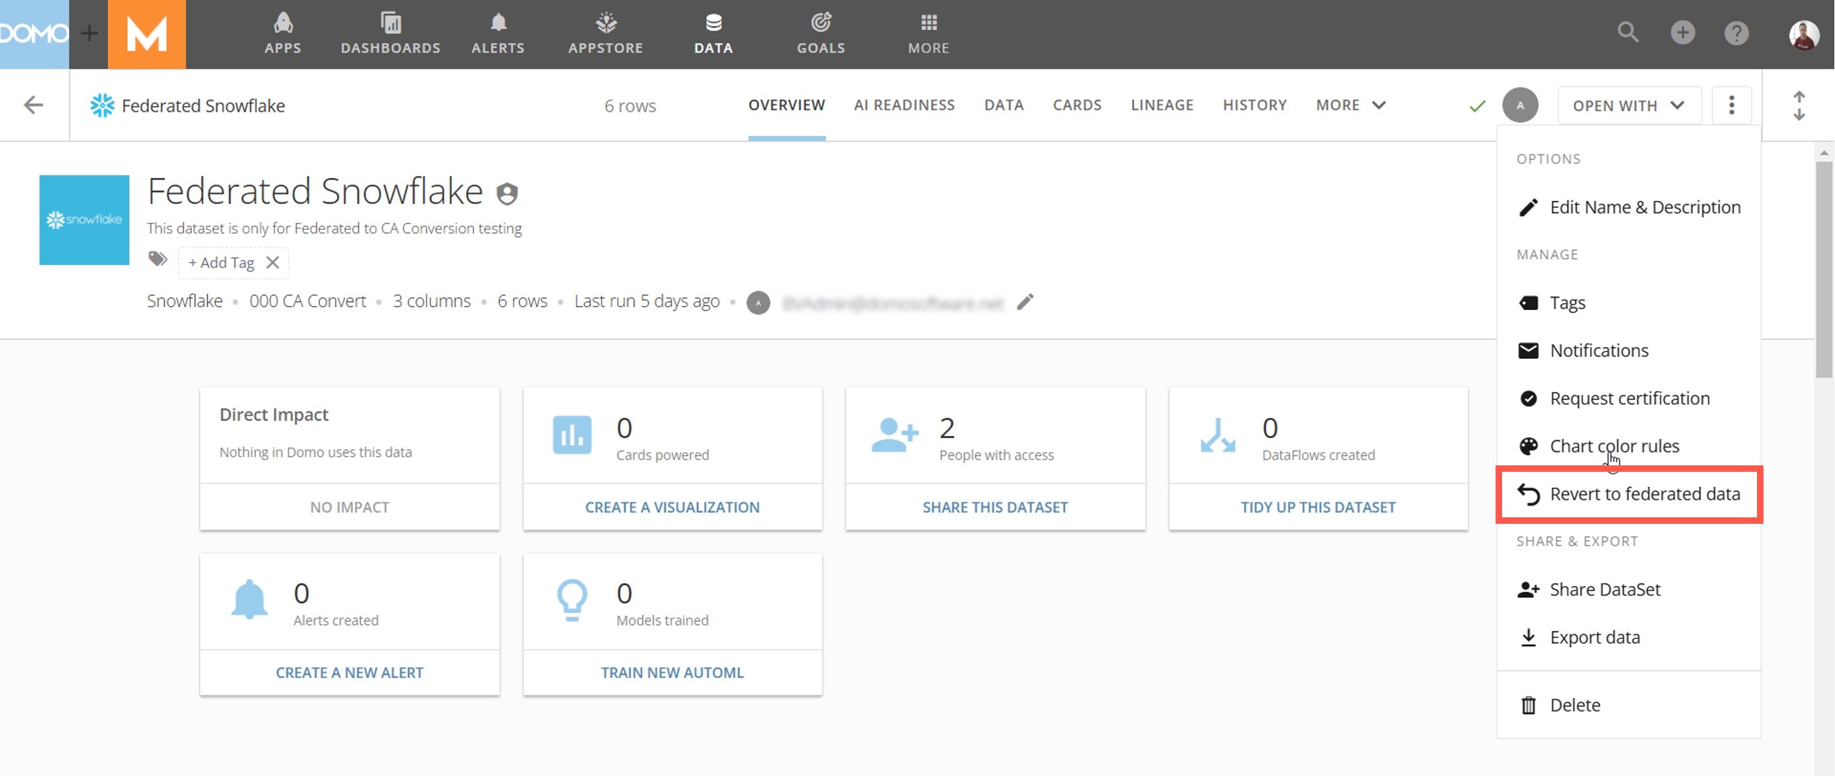The width and height of the screenshot is (1835, 776).
Task: Select Tags menu option
Action: pyautogui.click(x=1628, y=303)
